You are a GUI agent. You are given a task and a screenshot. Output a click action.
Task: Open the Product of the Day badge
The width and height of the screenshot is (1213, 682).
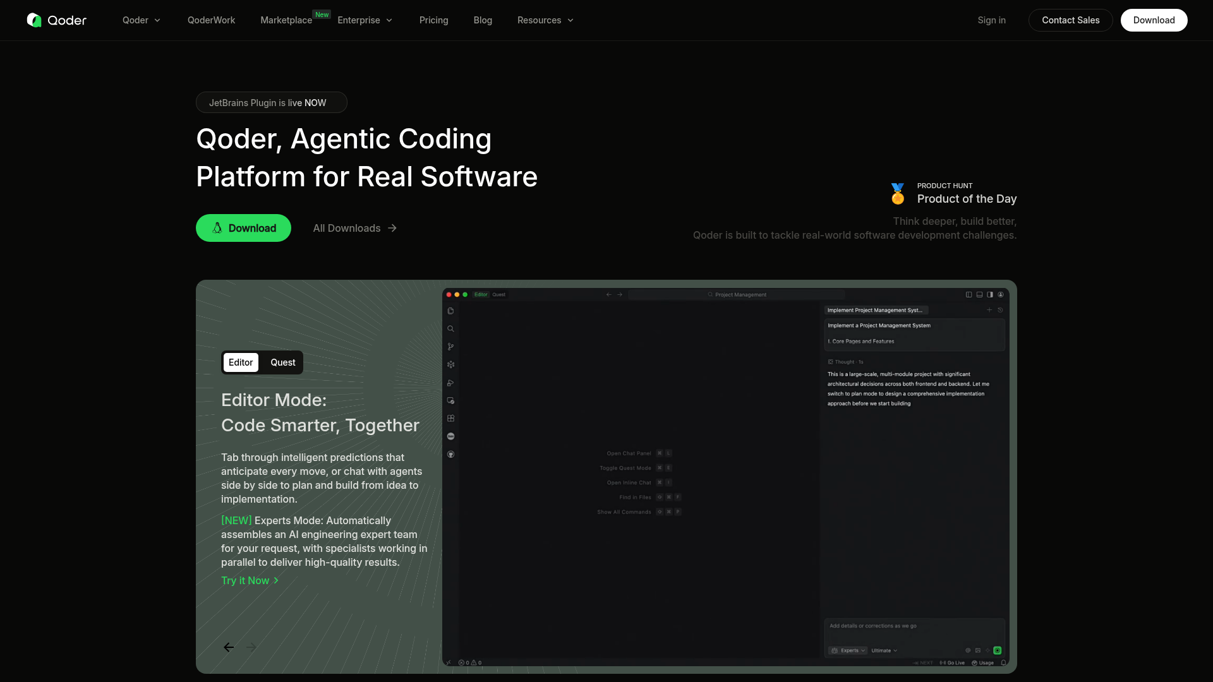[x=953, y=193]
